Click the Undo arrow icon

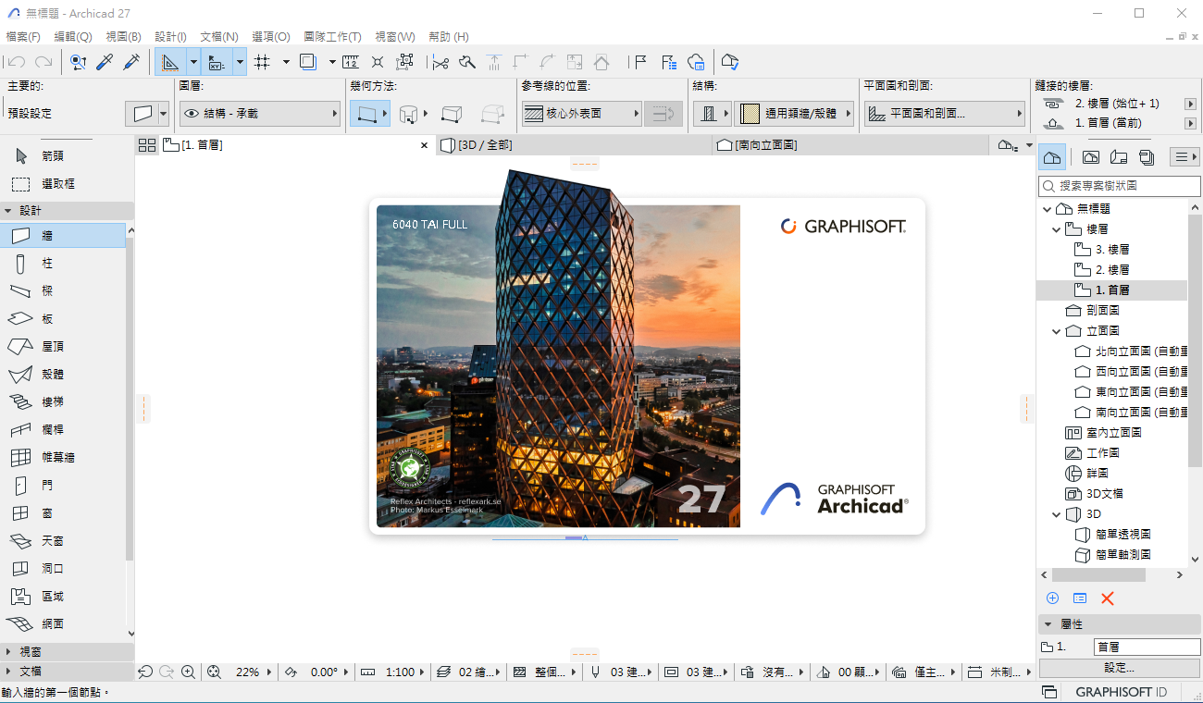[x=16, y=62]
